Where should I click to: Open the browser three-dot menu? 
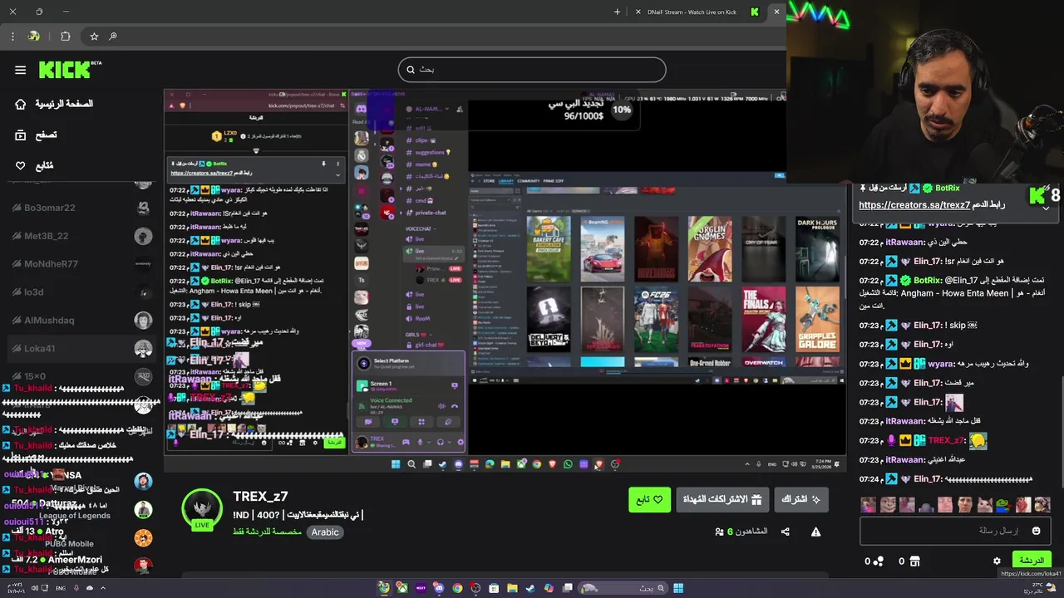click(x=12, y=37)
